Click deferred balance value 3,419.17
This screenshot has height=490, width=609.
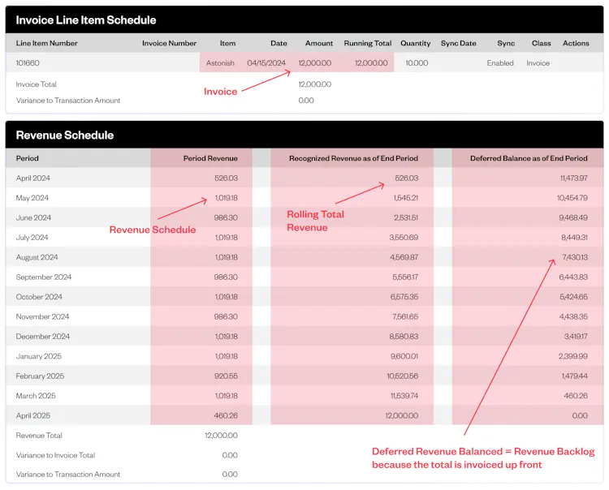576,337
